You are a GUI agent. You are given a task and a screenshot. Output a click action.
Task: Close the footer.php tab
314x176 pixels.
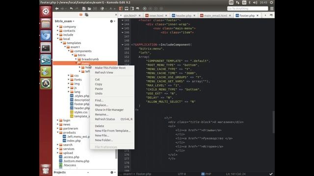[258, 15]
